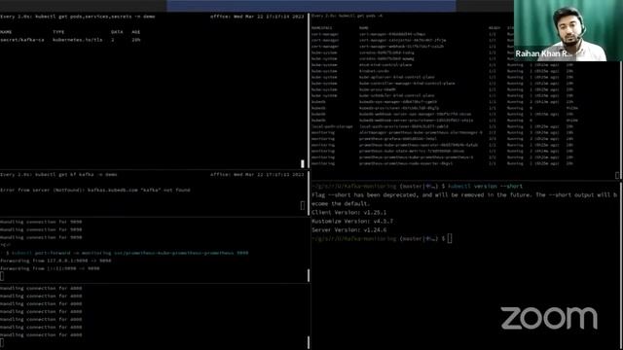Select the 'Client Version: v1.25.1' line

pyautogui.click(x=348, y=212)
